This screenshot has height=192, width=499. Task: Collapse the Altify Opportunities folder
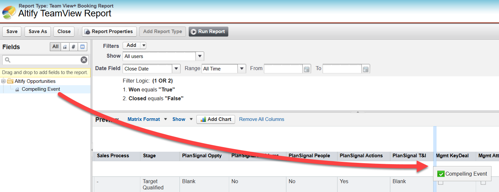click(x=4, y=81)
